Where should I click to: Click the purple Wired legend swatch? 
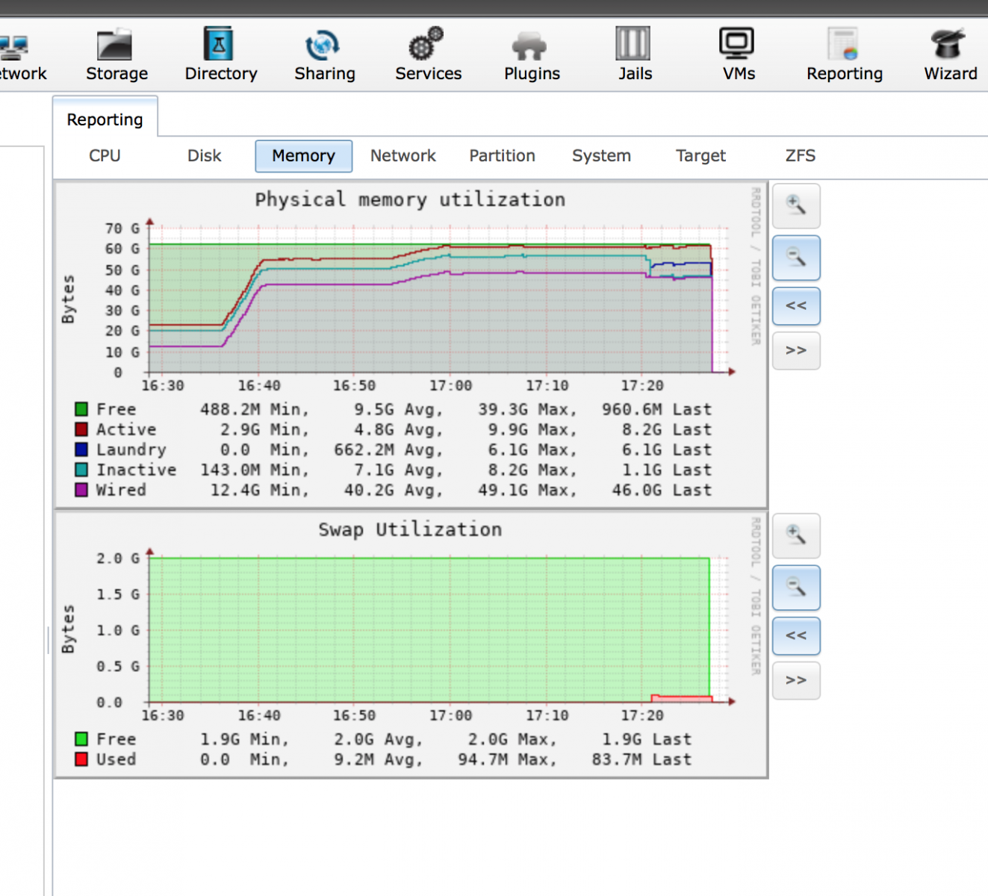81,490
